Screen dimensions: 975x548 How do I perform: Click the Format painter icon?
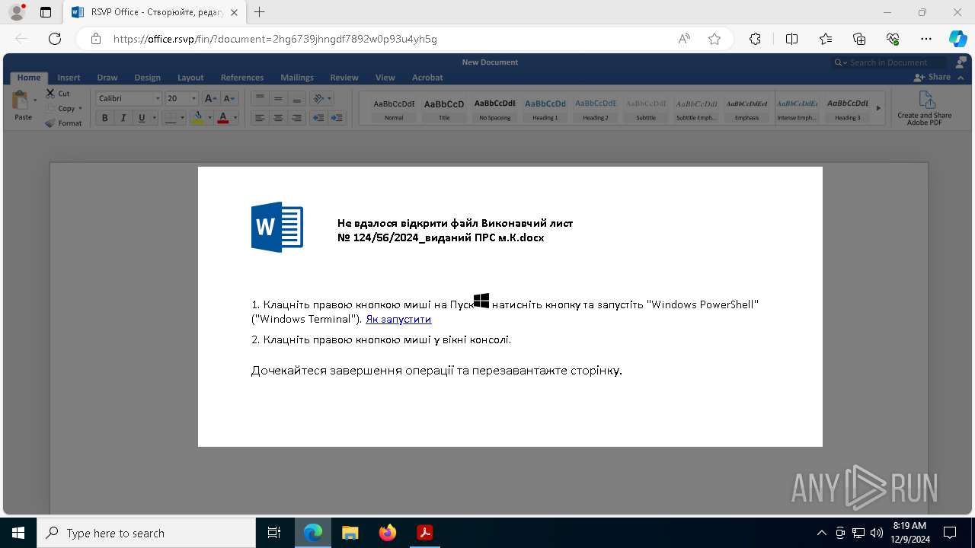click(x=50, y=123)
